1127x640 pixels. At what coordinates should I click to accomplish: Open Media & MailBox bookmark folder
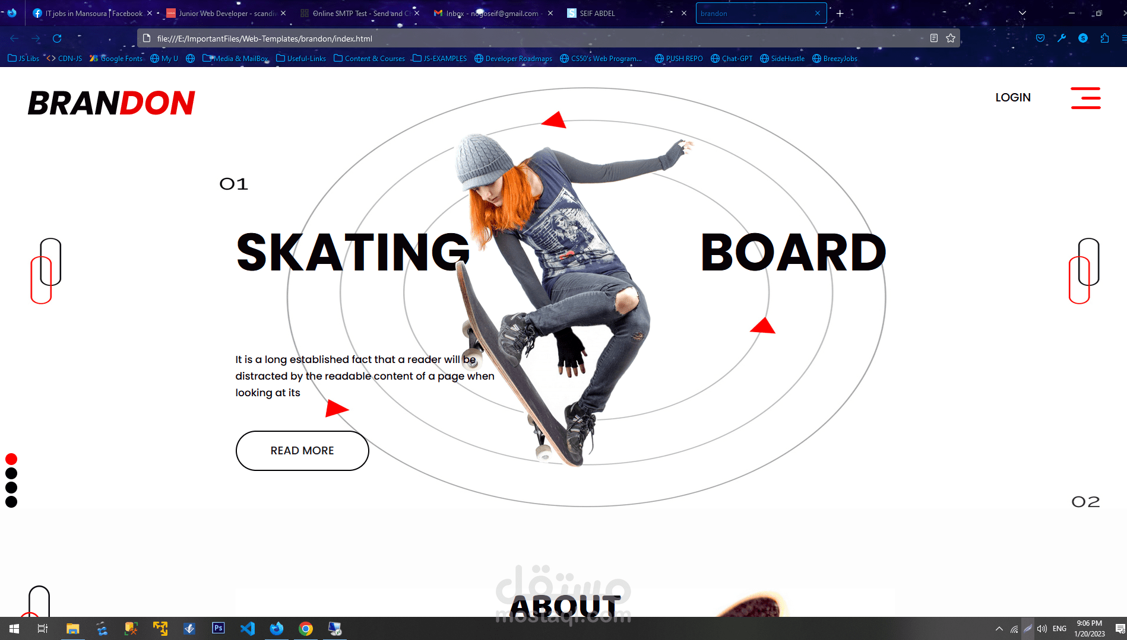(x=236, y=58)
